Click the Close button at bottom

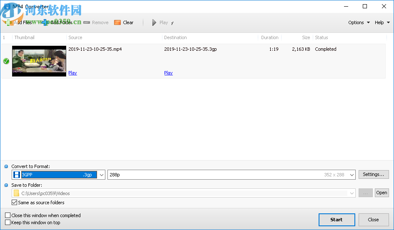coord(374,220)
